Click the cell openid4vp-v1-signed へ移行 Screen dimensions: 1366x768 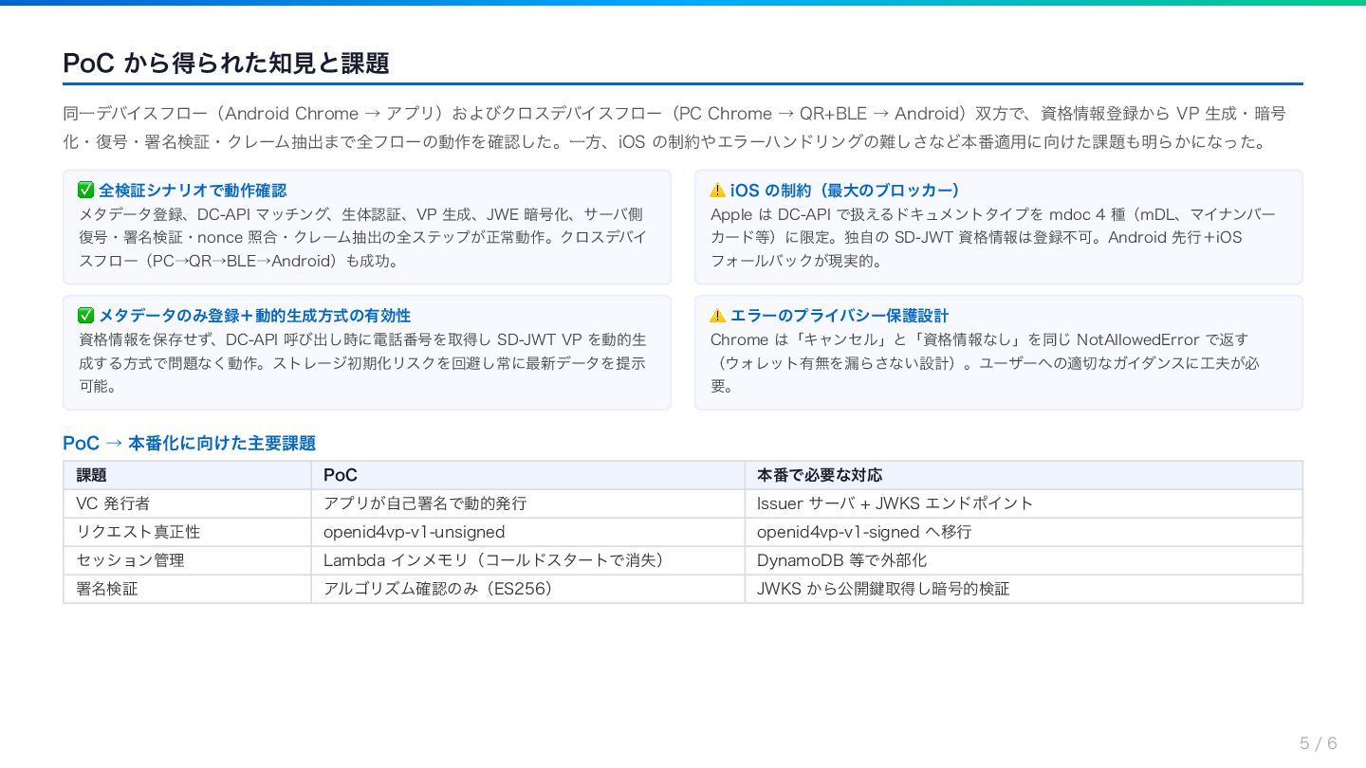point(1024,532)
